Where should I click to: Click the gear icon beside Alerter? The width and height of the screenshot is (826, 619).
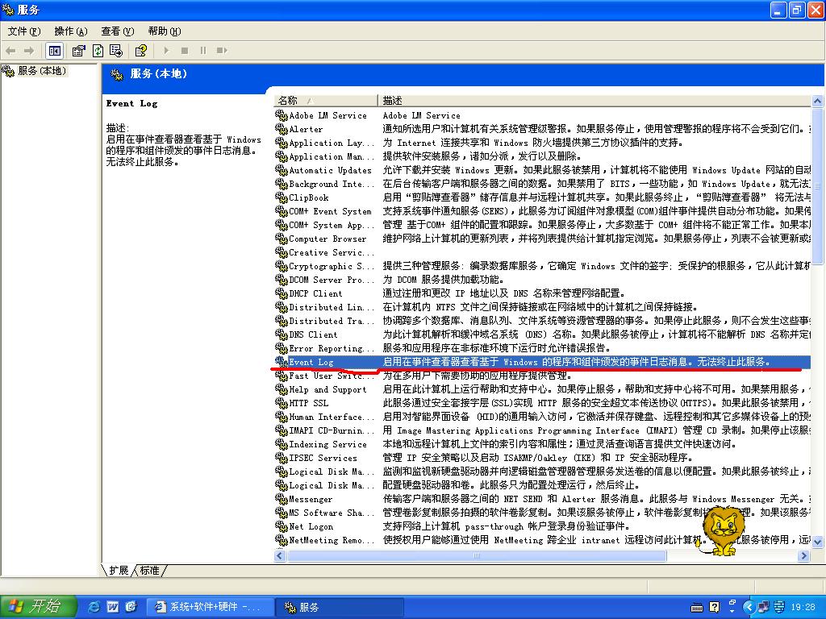pos(282,128)
